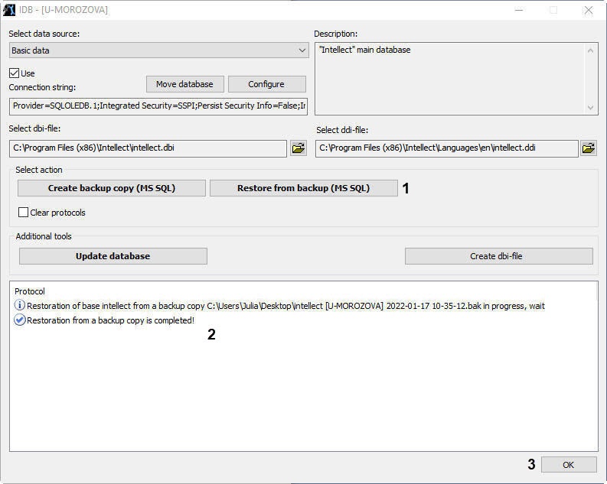This screenshot has height=484, width=607.
Task: Click the dbi-file path input field
Action: coord(148,148)
